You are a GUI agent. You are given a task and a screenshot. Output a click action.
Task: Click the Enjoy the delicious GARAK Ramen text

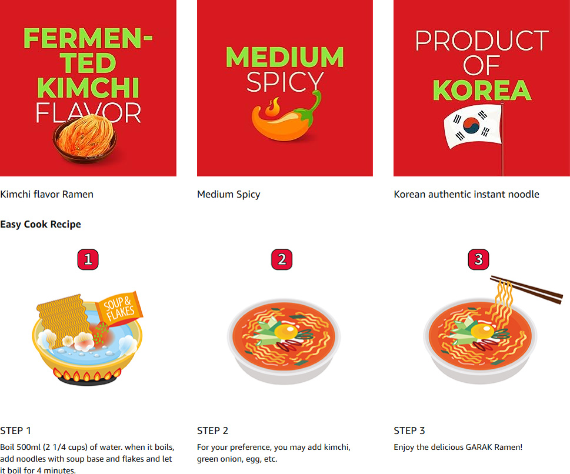pyautogui.click(x=458, y=447)
